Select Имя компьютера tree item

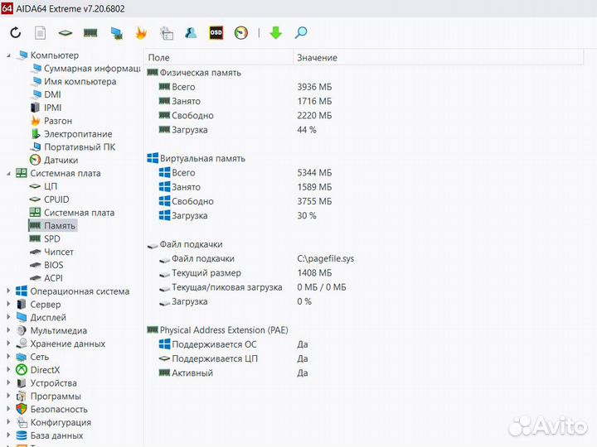(74, 81)
